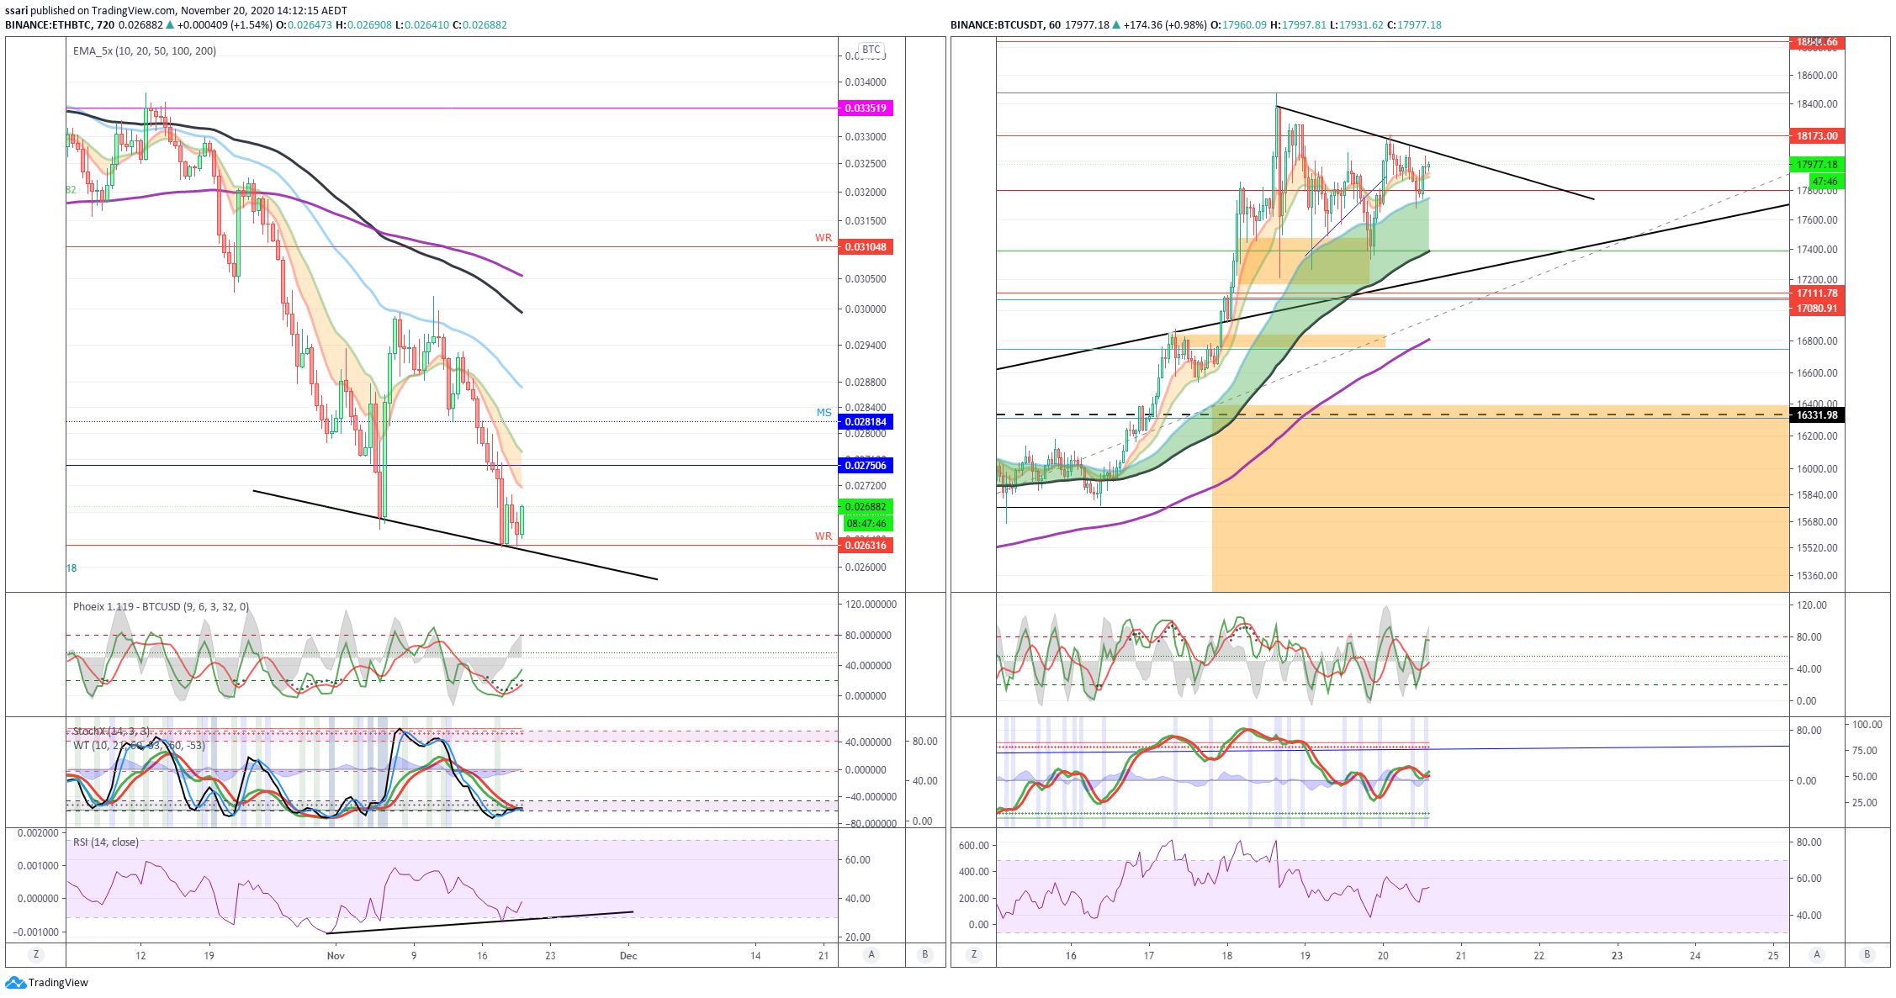
Task: Click the ETHBTC change value +0.000409 (+1.54%)
Action: 225,25
